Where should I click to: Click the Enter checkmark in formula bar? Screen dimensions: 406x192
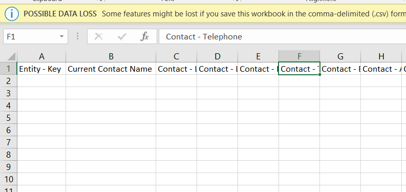[121, 36]
